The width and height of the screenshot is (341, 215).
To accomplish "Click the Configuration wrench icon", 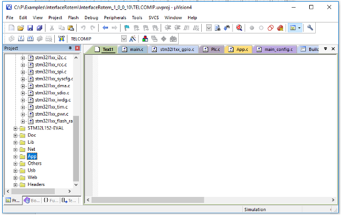I will pos(310,27).
